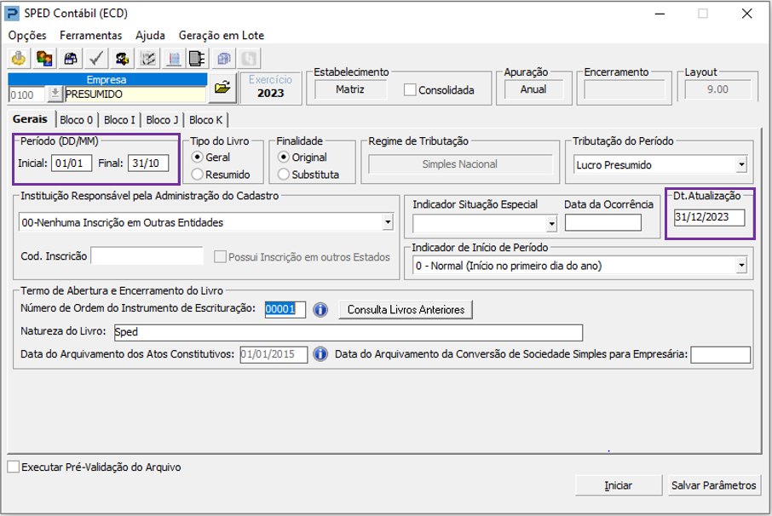Click info icon next to Número de Ordem
The height and width of the screenshot is (516, 772).
tap(320, 309)
